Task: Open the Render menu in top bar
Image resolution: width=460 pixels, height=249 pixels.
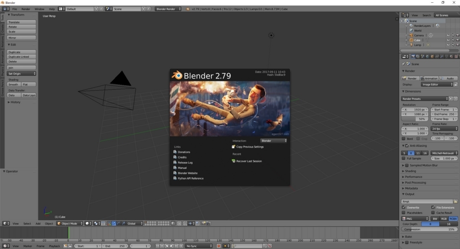Action: (26, 9)
